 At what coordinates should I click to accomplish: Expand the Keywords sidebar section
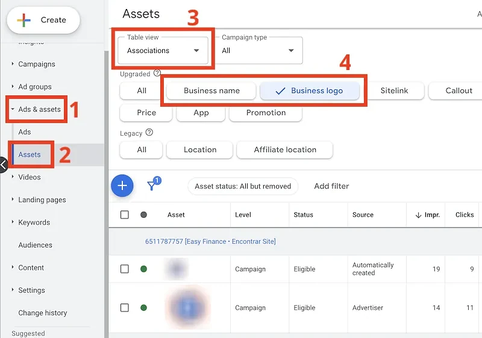[13, 222]
